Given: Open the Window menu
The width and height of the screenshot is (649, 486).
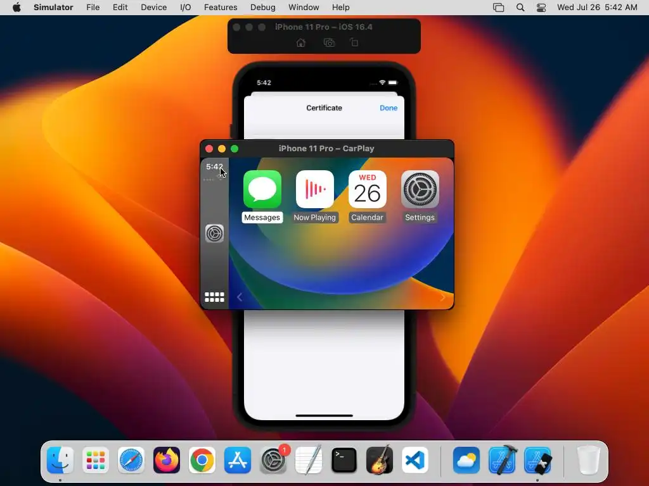Looking at the screenshot, I should pyautogui.click(x=304, y=8).
